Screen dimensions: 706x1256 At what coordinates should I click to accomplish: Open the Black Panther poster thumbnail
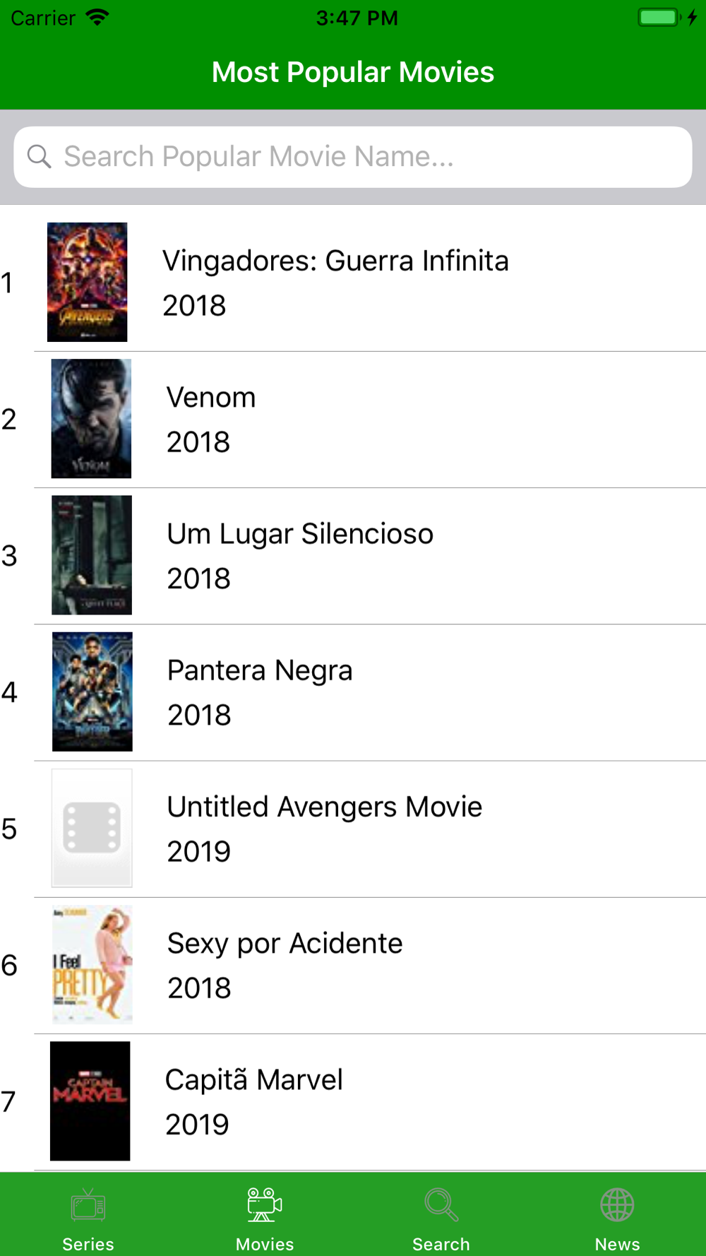click(92, 692)
